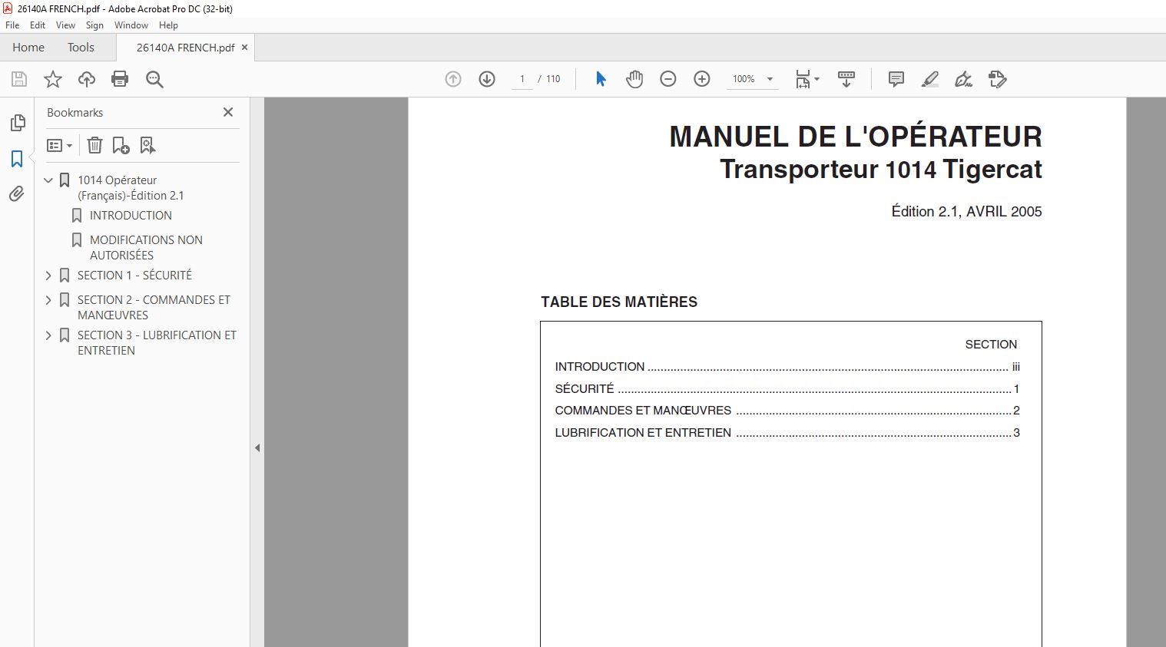Go to previous page arrow
This screenshot has height=647, width=1166.
(x=453, y=79)
